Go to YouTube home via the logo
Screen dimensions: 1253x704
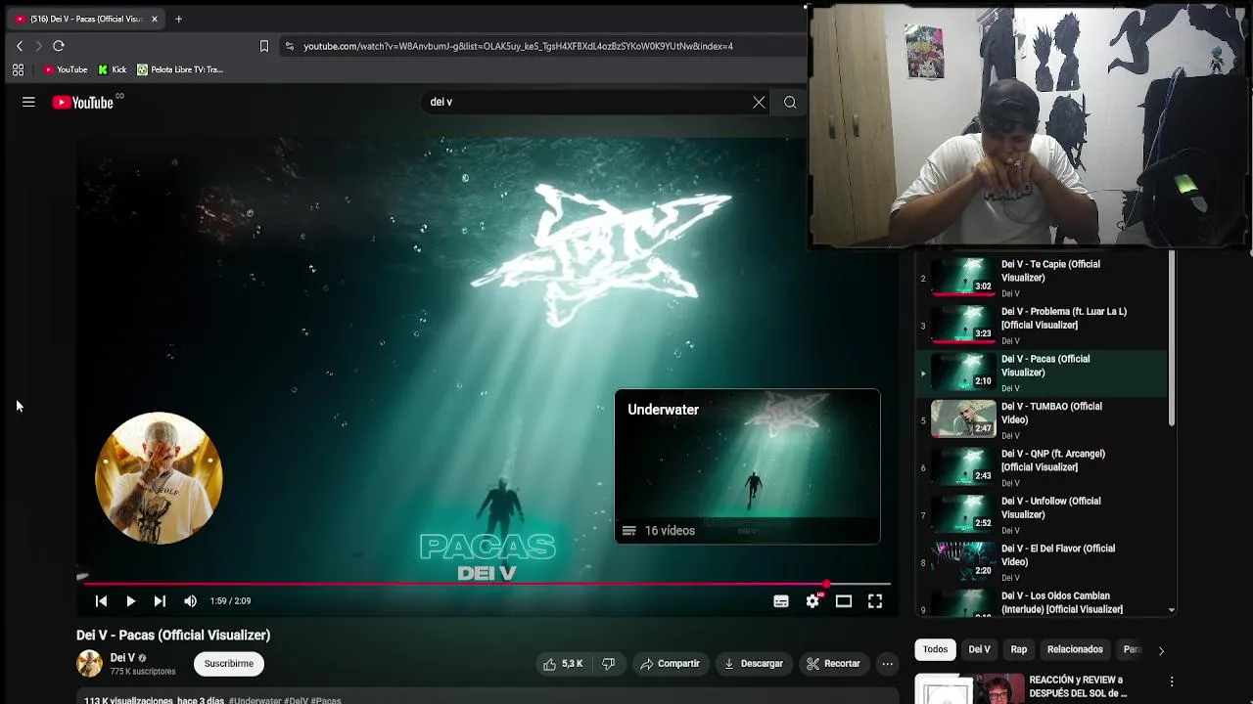point(83,103)
